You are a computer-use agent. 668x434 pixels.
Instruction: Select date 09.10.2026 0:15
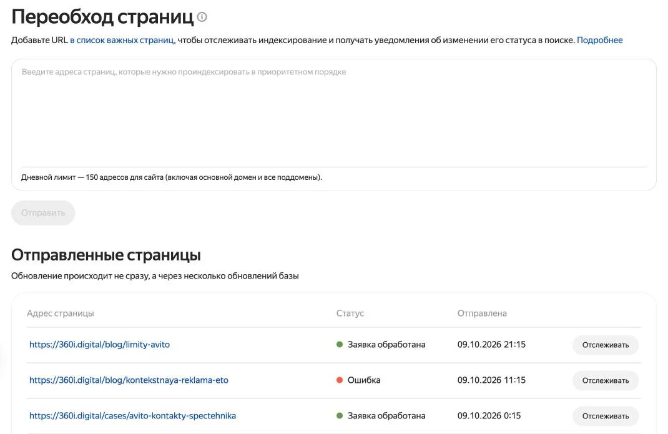click(x=489, y=416)
